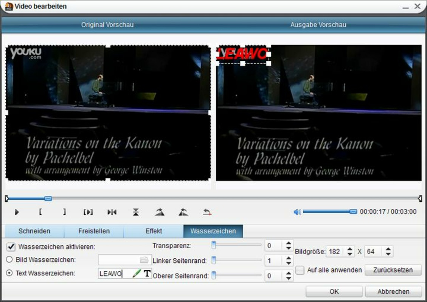Rotate video counterclockwise icon
This screenshot has width=427, height=302.
coord(183,212)
